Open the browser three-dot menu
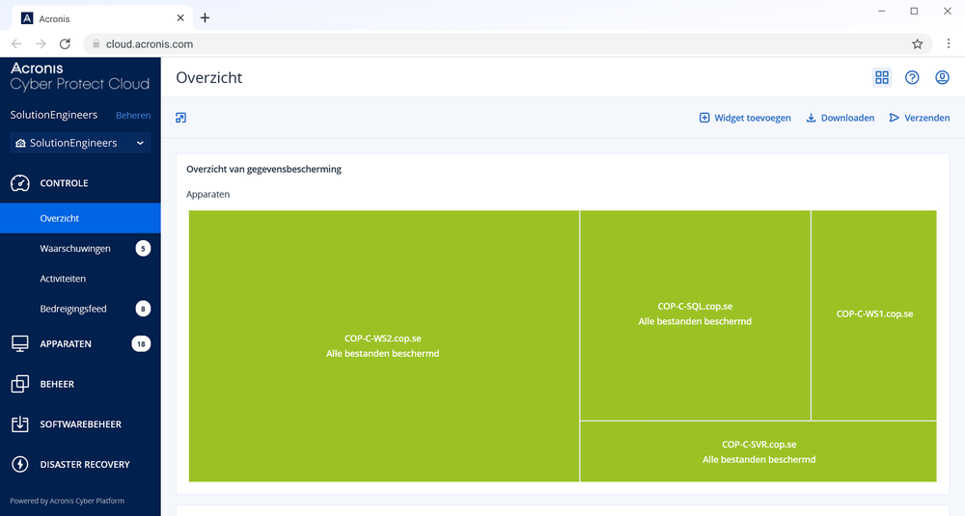Image resolution: width=965 pixels, height=516 pixels. point(949,43)
